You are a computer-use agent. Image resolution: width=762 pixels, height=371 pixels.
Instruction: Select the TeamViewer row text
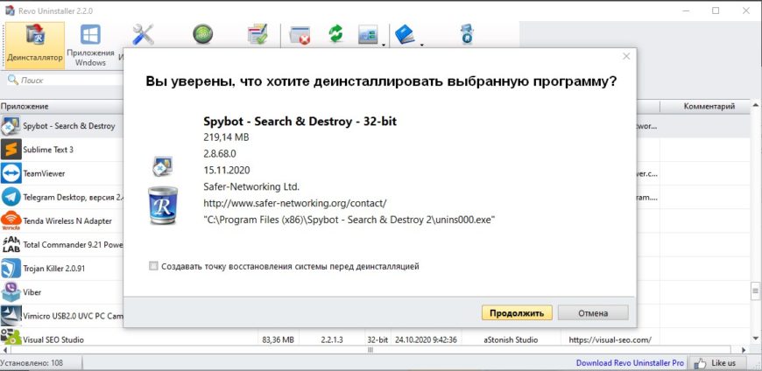coord(44,173)
